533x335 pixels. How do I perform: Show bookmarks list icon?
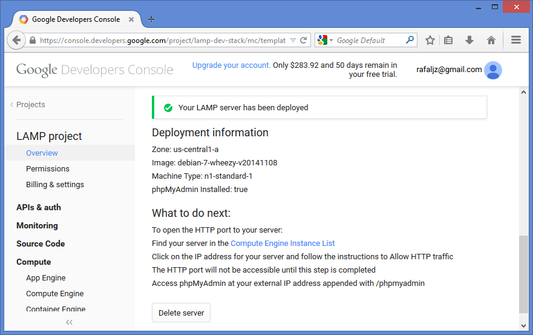point(448,40)
